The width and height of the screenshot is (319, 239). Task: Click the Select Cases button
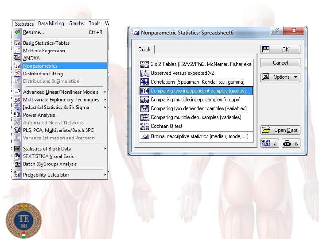click(269, 143)
